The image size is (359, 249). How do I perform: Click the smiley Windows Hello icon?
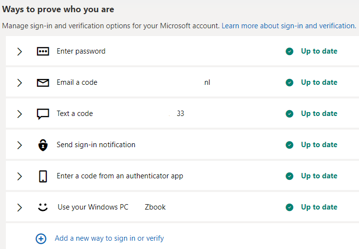[x=43, y=207]
